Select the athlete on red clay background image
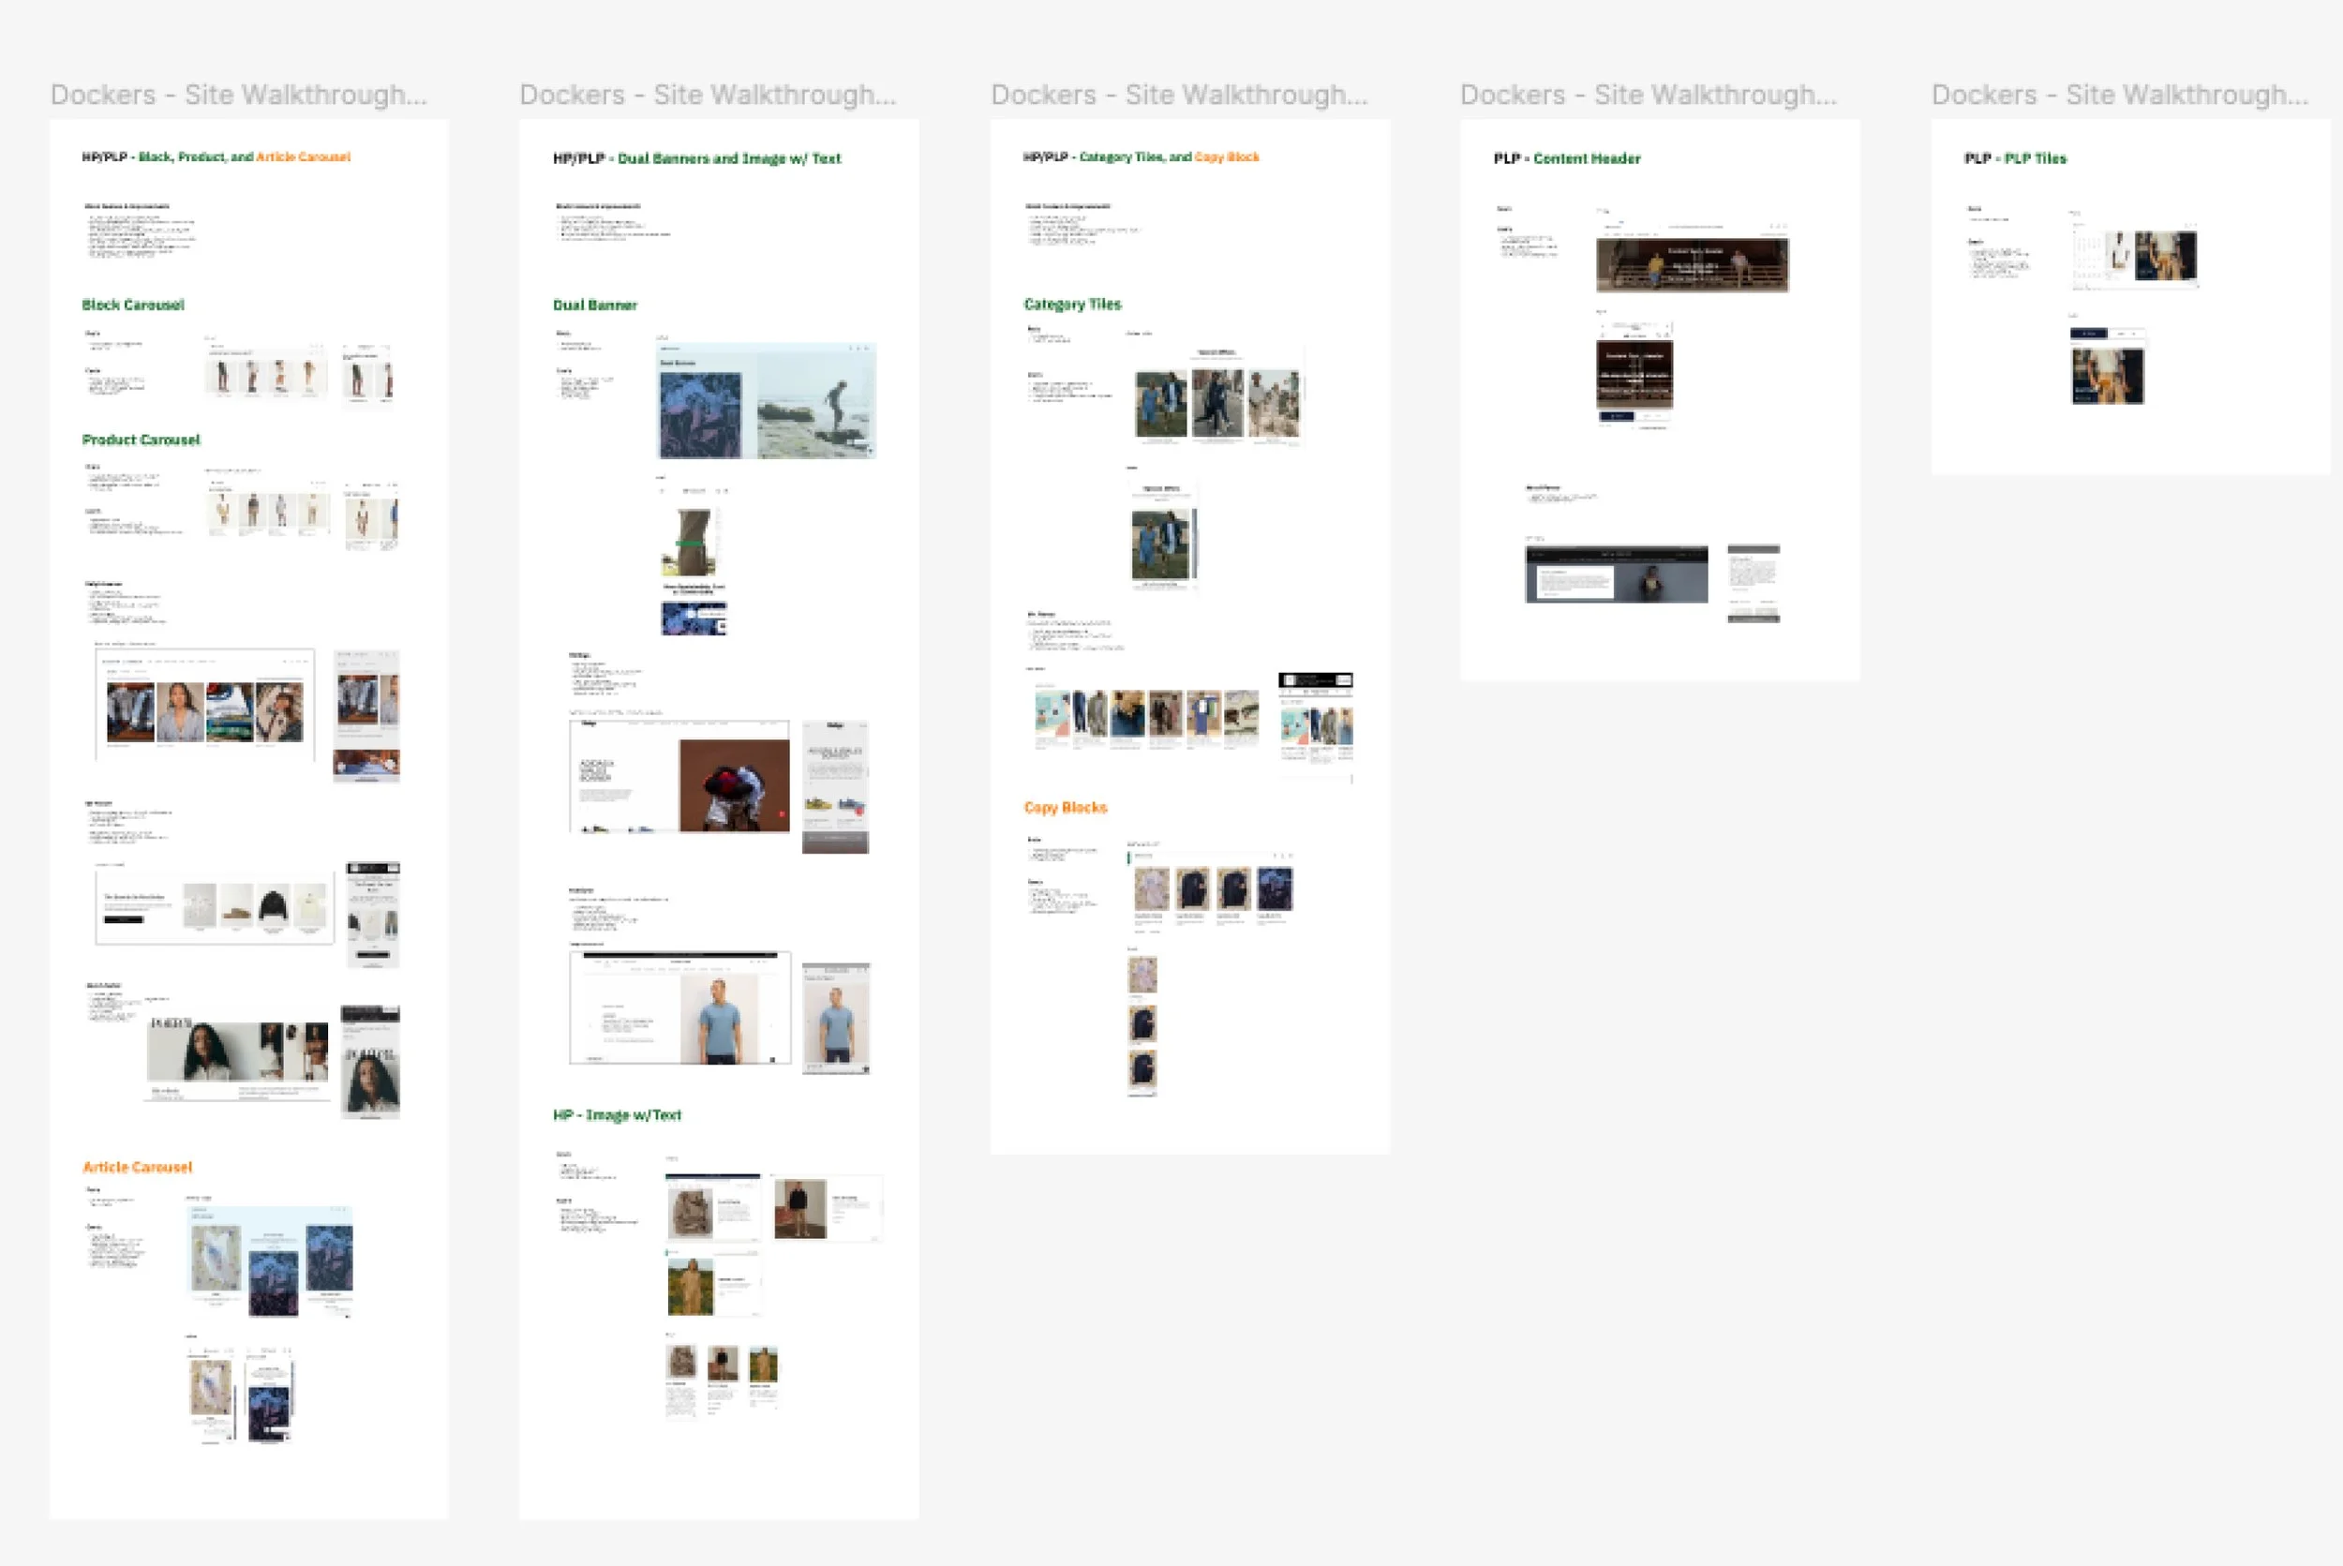The image size is (2343, 1566). click(x=733, y=785)
